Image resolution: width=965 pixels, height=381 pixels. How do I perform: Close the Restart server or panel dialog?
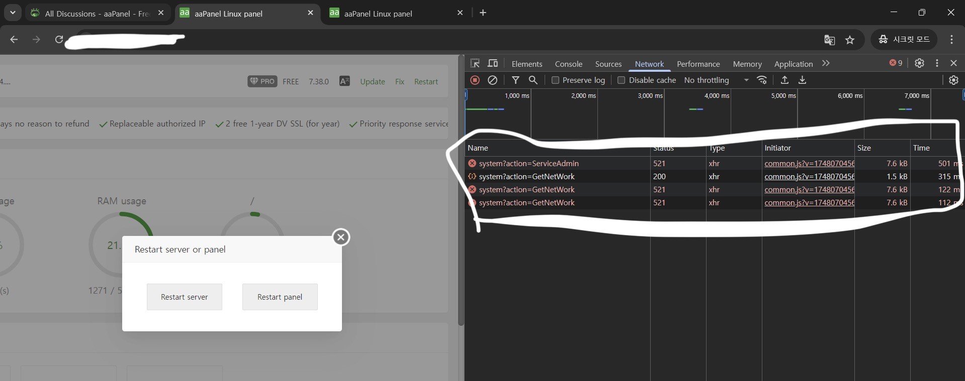click(341, 237)
